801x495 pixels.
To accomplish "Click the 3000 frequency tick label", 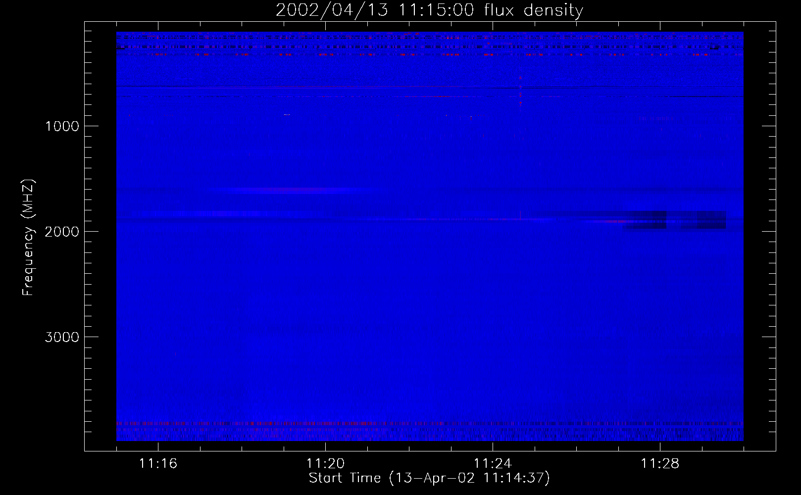I will [62, 337].
